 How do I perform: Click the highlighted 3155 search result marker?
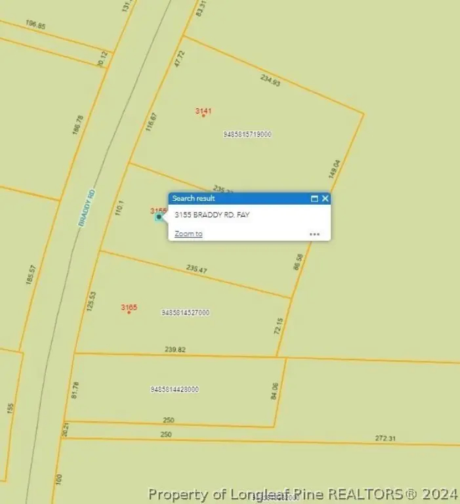159,217
